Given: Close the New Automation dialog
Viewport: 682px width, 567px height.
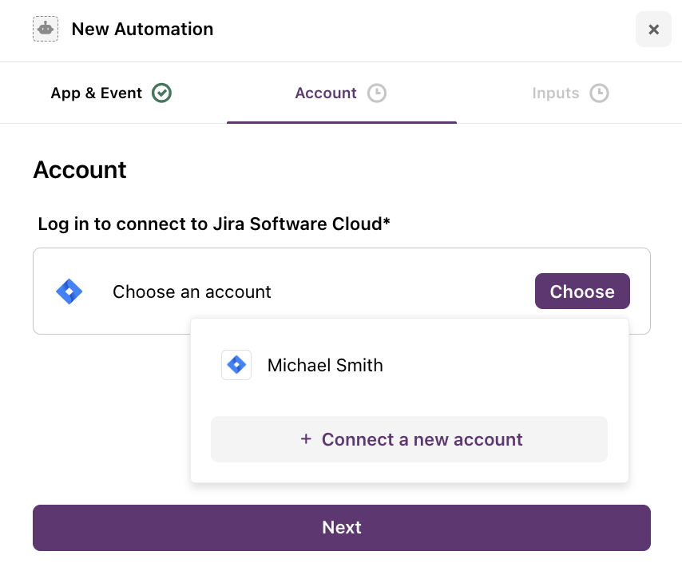Looking at the screenshot, I should [x=653, y=30].
